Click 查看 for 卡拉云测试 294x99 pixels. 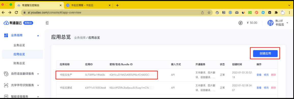click(x=259, y=88)
